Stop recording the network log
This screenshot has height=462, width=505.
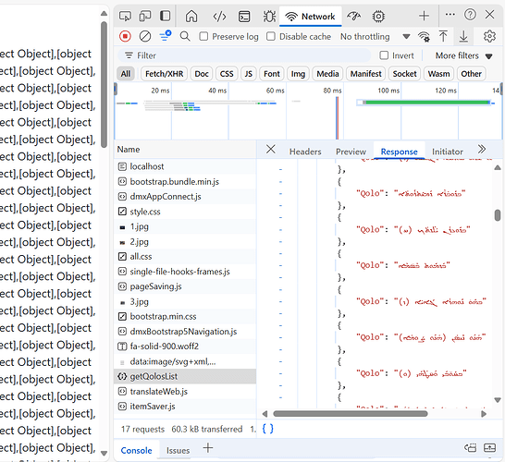125,36
